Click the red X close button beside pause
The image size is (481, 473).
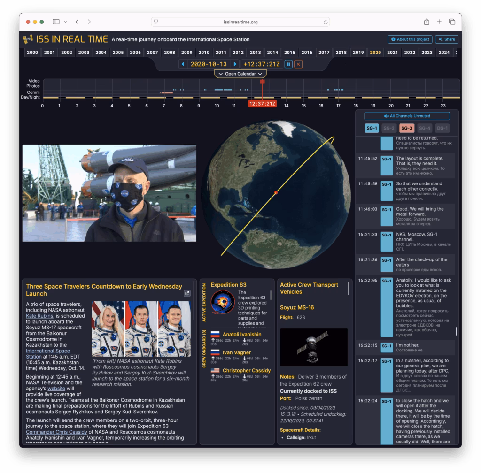pyautogui.click(x=298, y=64)
